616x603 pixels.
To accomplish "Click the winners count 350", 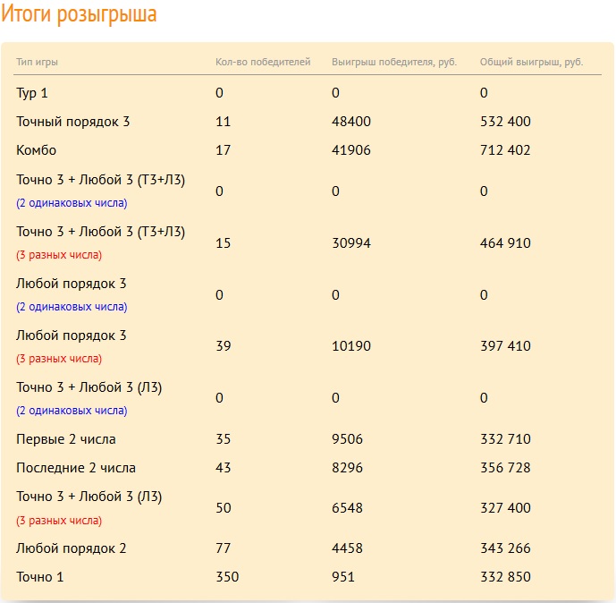I will pyautogui.click(x=227, y=577).
